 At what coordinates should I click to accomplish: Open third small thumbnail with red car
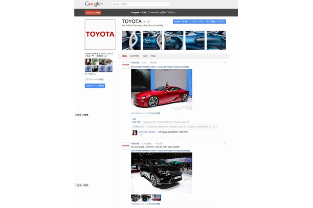pos(156,198)
